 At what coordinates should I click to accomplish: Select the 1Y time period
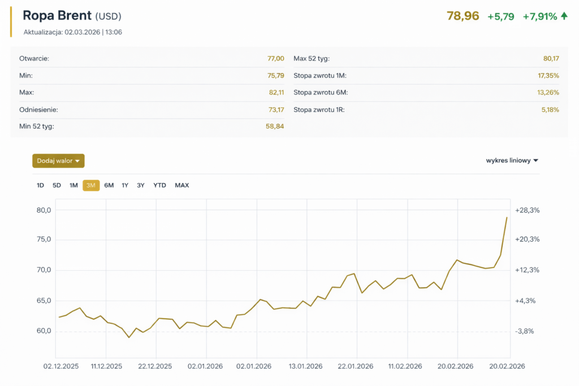pyautogui.click(x=125, y=185)
